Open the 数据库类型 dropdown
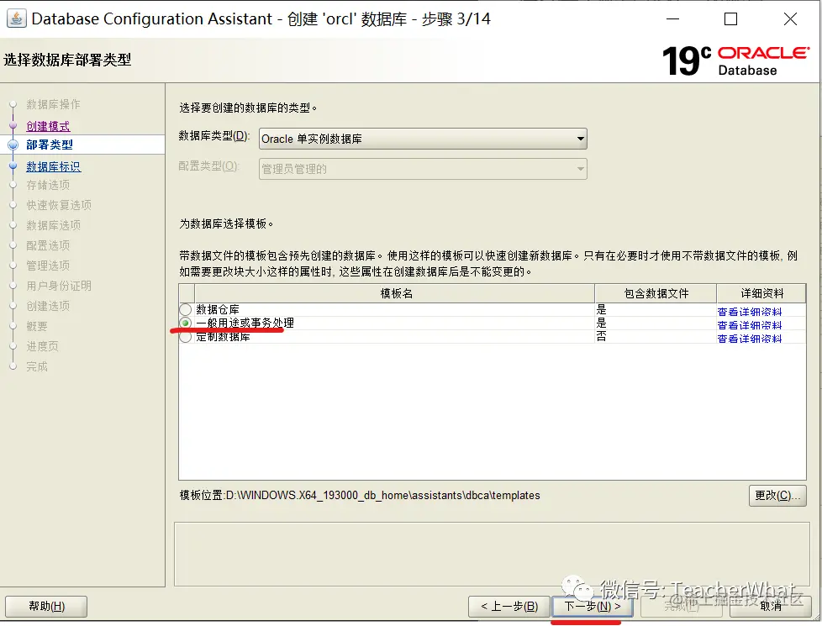Screen dimensions: 822x626 pos(423,139)
